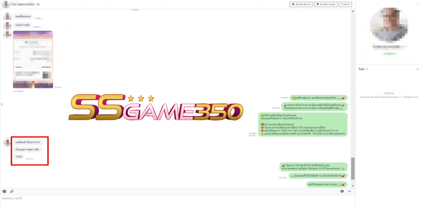The height and width of the screenshot is (209, 423).
Task: Click the 'ปรับเครดิตให้ลูกค้าแล้วนะคะ' reply
Action: 303,124
